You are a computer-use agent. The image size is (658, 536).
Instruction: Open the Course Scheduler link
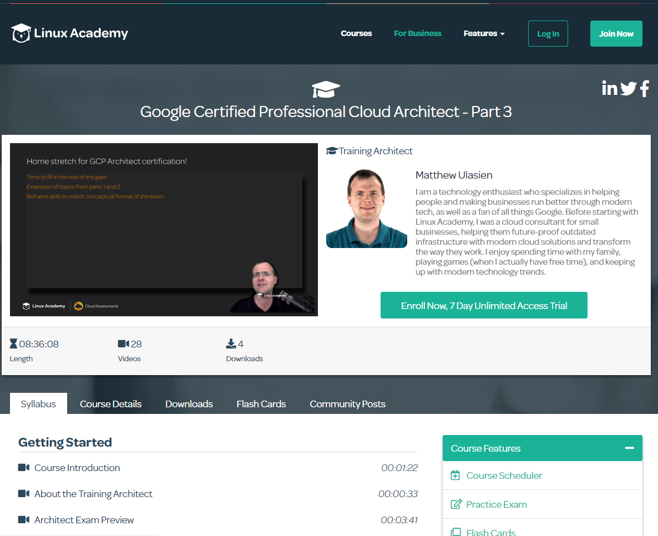[x=504, y=476]
